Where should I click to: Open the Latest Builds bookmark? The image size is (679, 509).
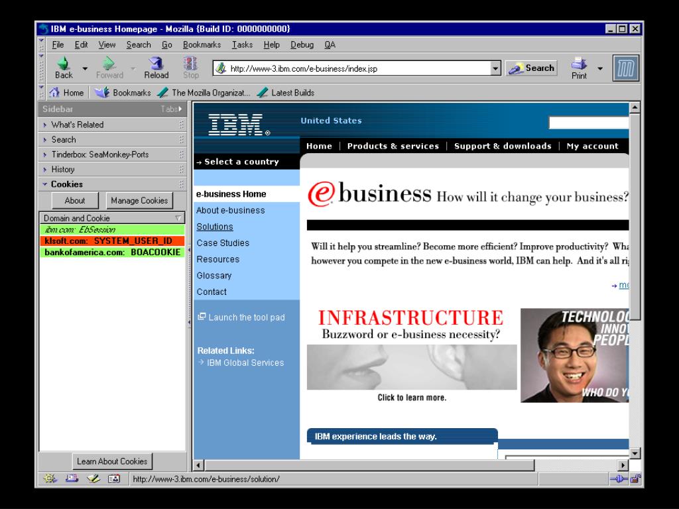point(285,93)
